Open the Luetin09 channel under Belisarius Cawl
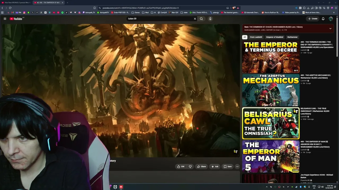Viewport: 339px width, 190px height. click(x=304, y=117)
